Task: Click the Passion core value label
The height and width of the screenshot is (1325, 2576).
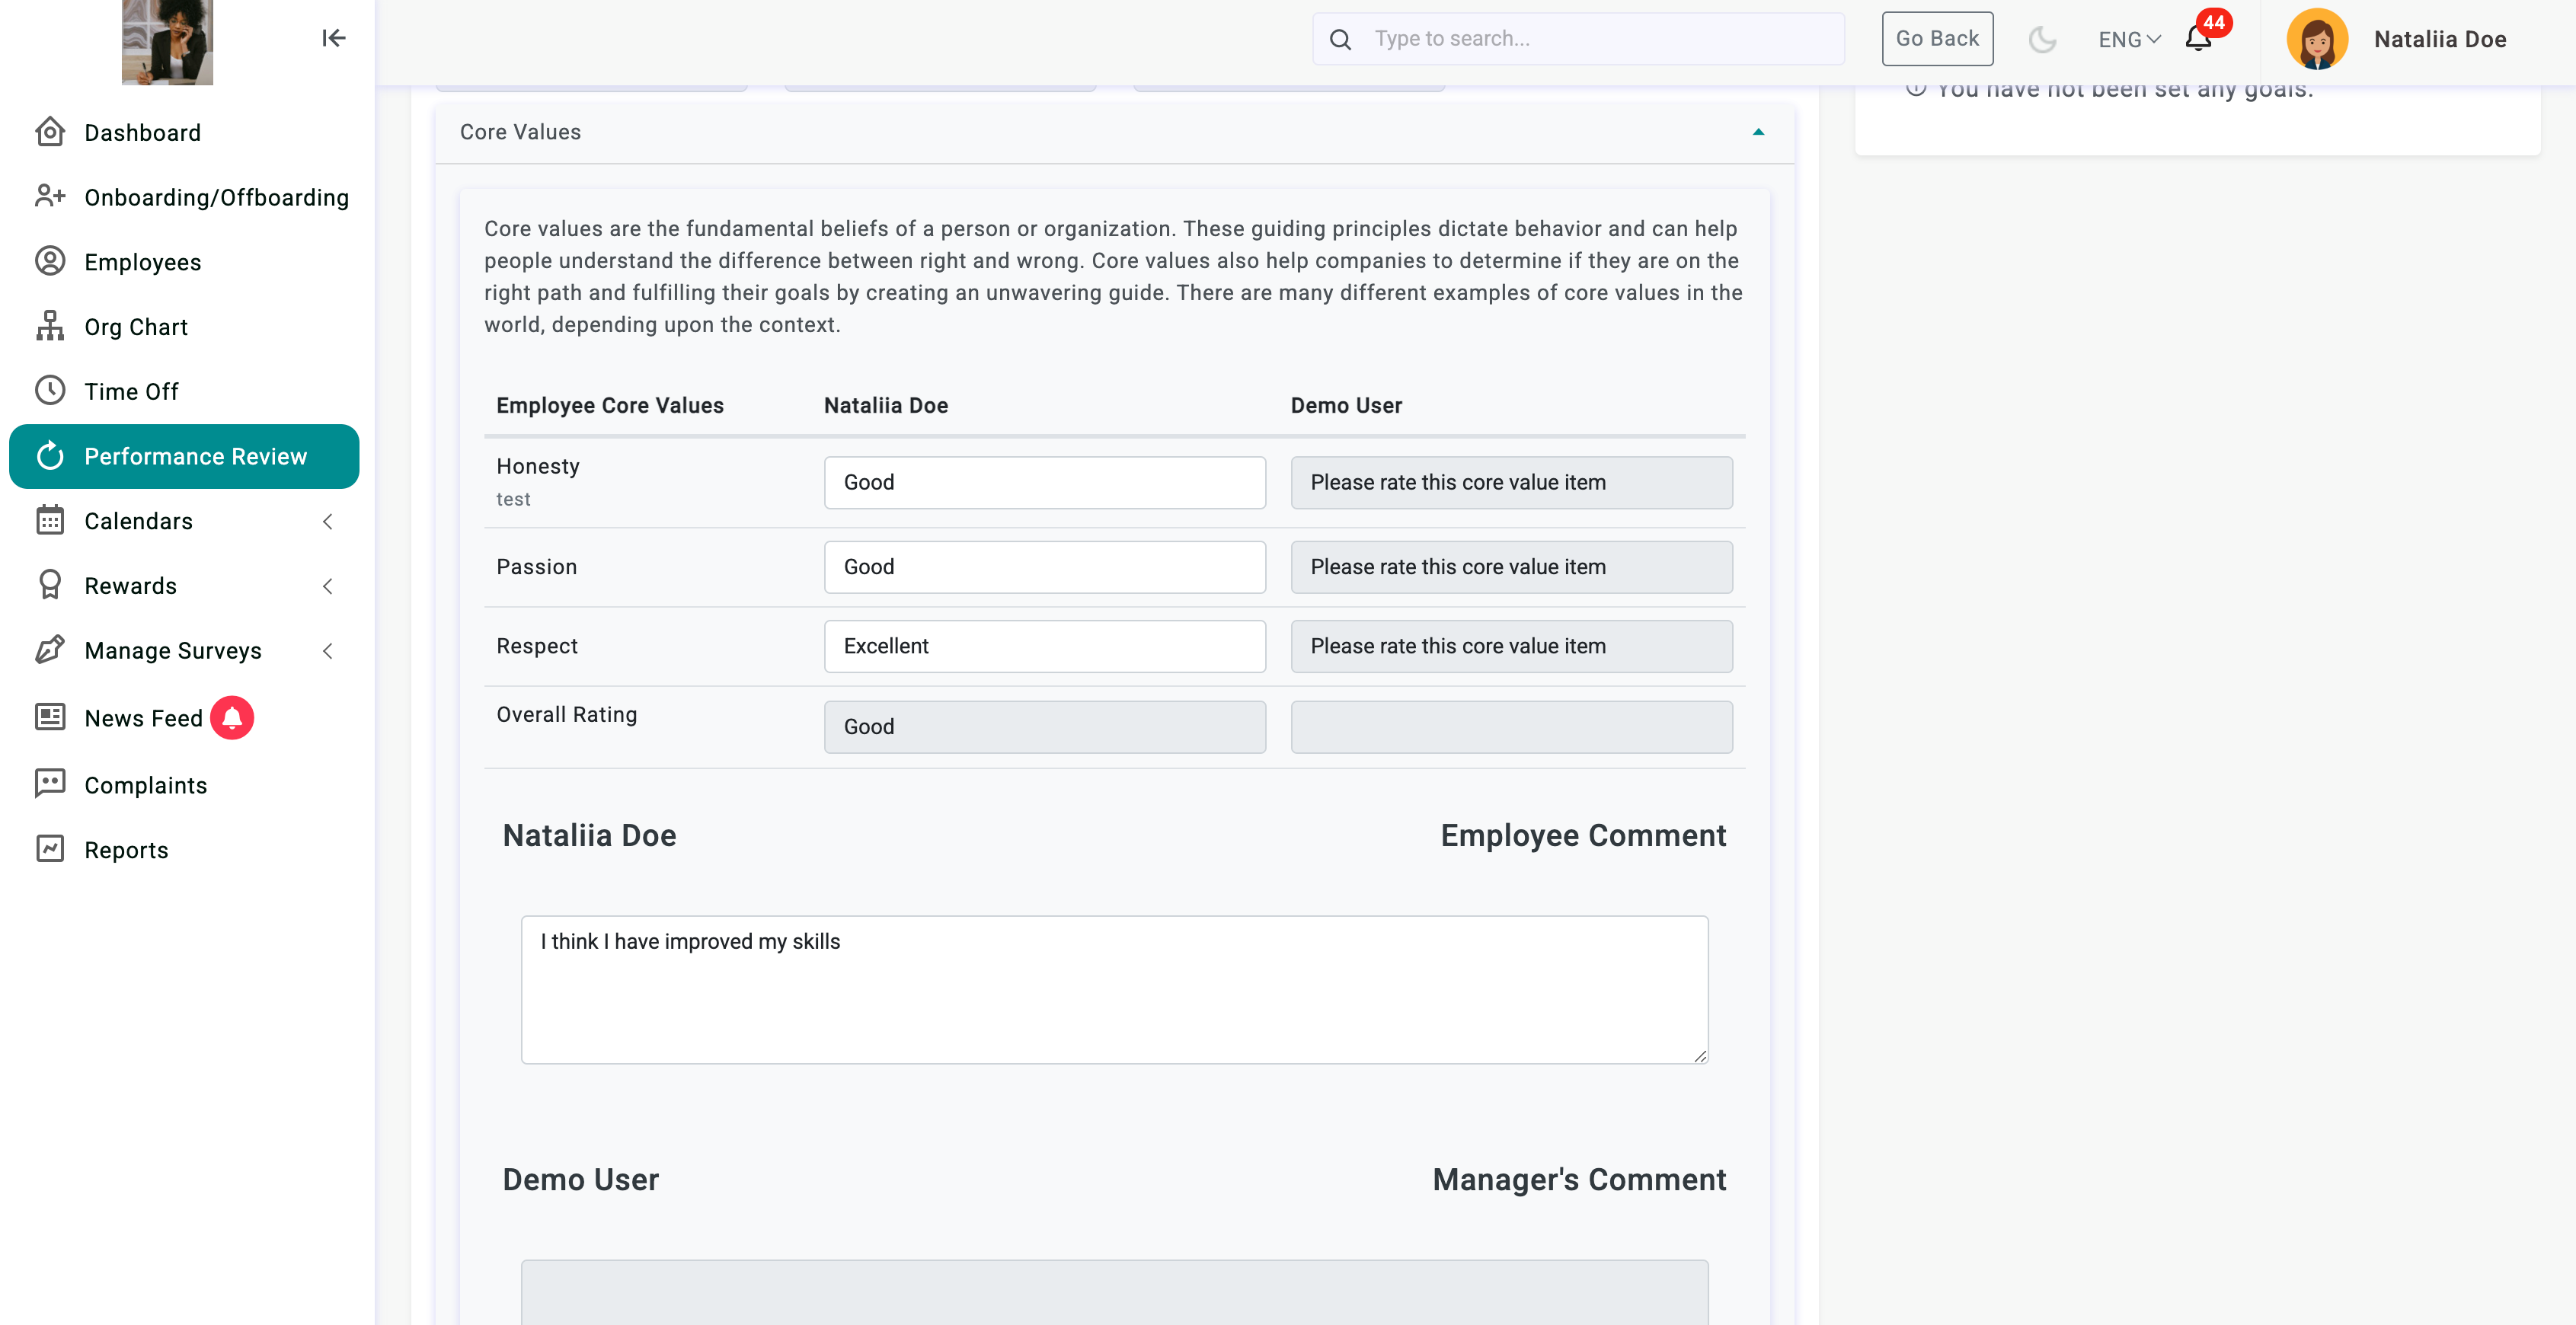Action: point(537,567)
